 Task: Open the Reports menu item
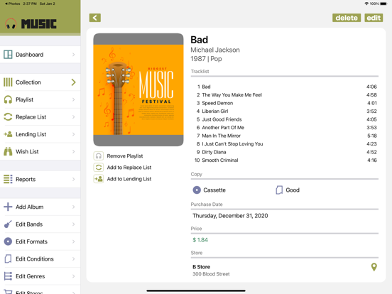[x=40, y=179]
